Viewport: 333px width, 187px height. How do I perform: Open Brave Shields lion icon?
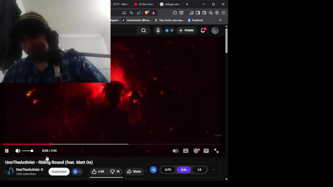tap(146, 13)
